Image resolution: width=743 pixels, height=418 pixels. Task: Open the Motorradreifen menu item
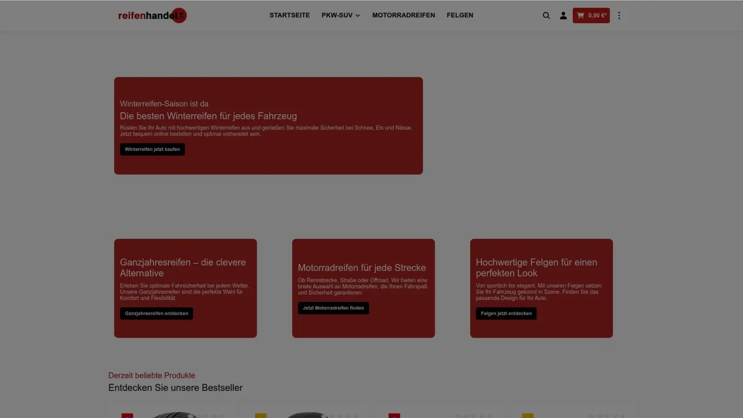(403, 15)
